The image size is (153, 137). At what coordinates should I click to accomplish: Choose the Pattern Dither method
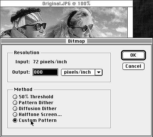15,103
